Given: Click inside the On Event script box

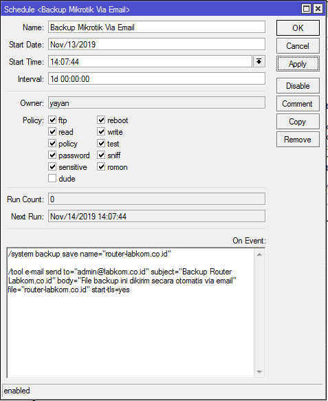Looking at the screenshot, I should pos(131,312).
